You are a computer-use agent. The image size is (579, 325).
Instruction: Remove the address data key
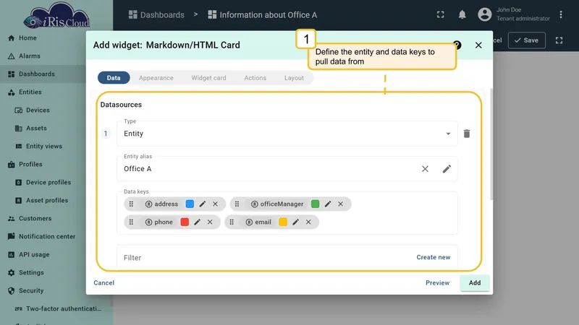(x=215, y=204)
